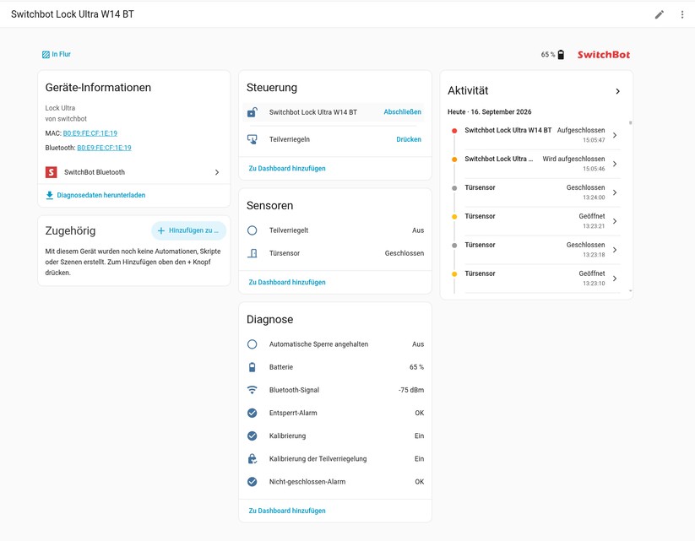Click the pencil edit icon in header
This screenshot has height=541, width=695.
(x=659, y=14)
